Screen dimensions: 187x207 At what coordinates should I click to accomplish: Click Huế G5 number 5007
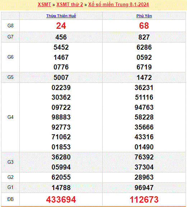[61, 77]
